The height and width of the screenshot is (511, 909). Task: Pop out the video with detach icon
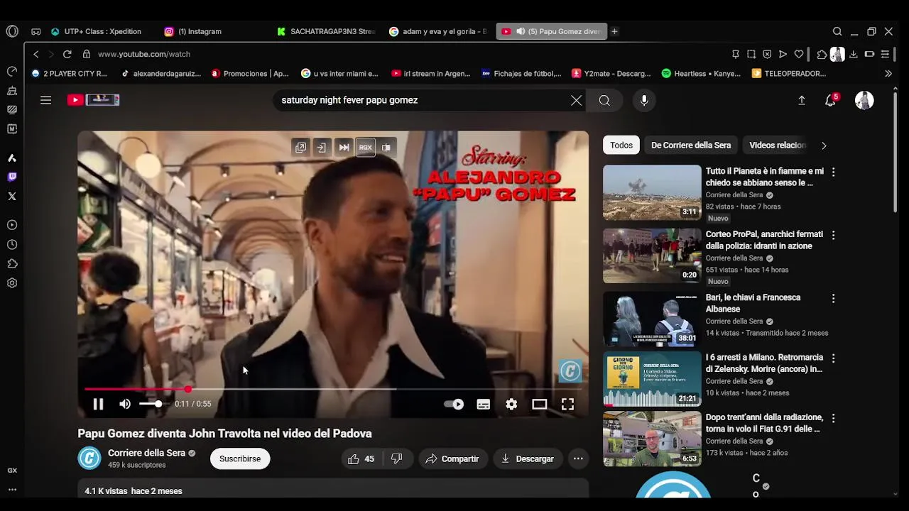[301, 148]
